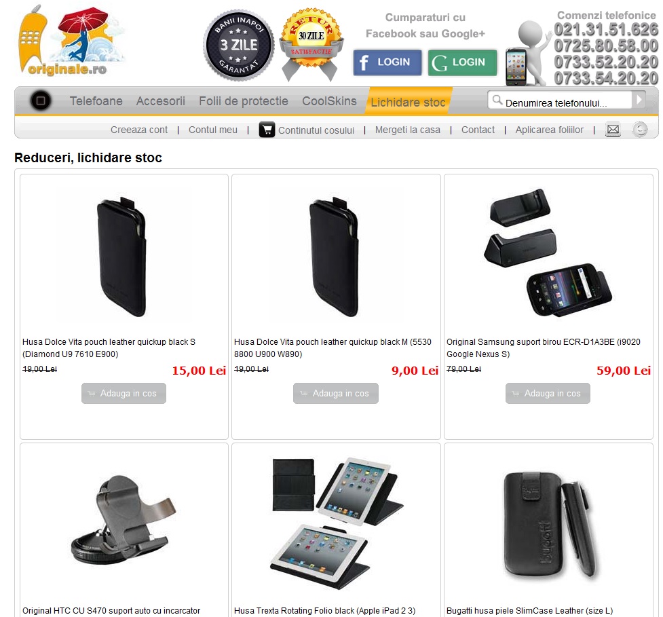Viewport: 663px width, 617px height.
Task: Click the round gray icon beside envelope
Action: tap(640, 130)
